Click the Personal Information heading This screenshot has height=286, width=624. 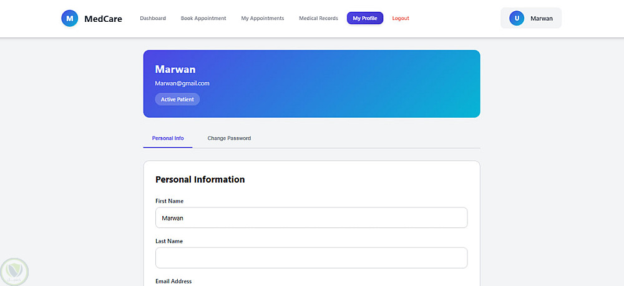(x=200, y=179)
